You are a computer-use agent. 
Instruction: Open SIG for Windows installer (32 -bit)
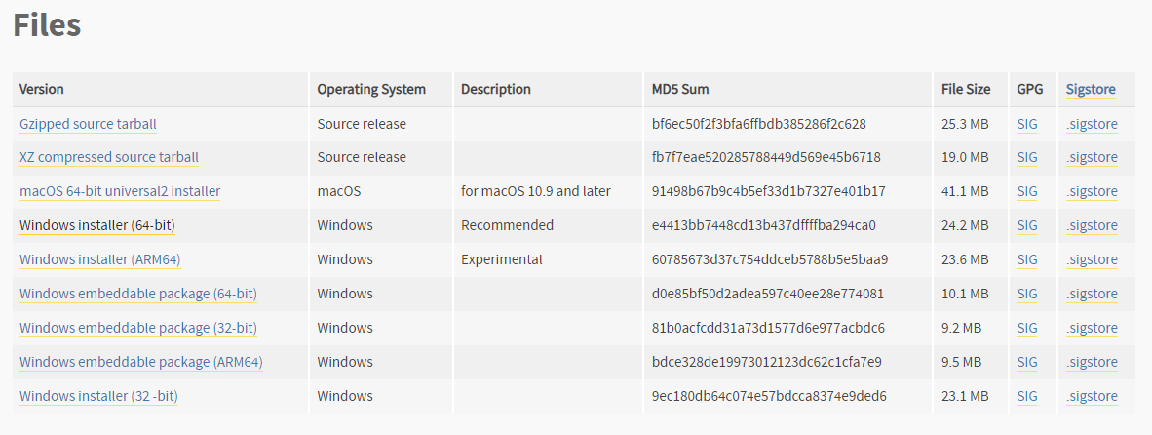pos(1027,396)
